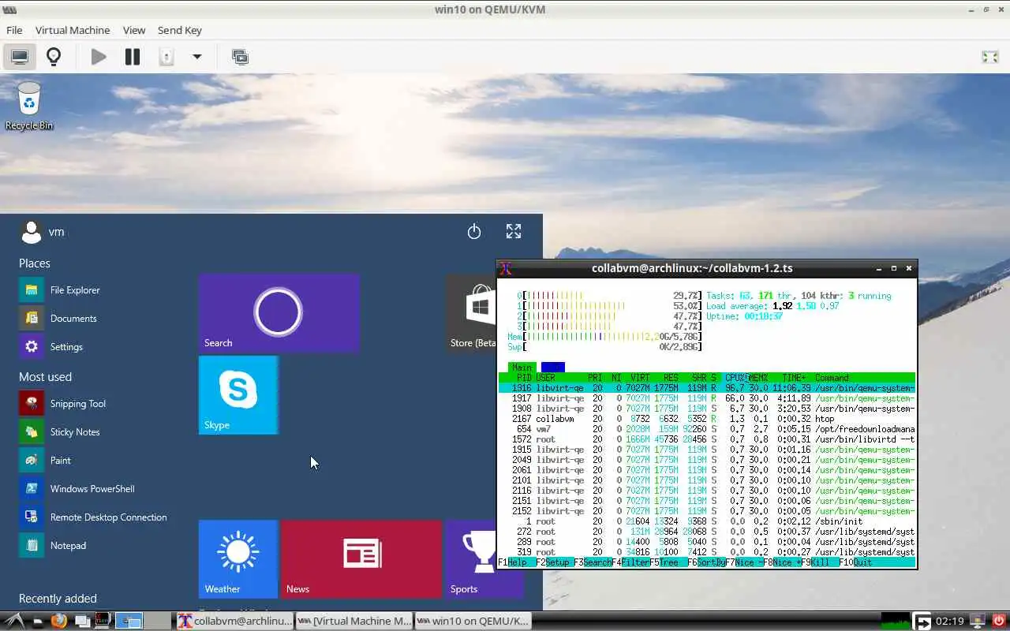Sort htop by the MEM% column

(758, 378)
